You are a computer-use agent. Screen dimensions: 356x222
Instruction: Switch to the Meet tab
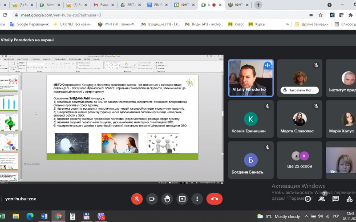click(x=50, y=5)
